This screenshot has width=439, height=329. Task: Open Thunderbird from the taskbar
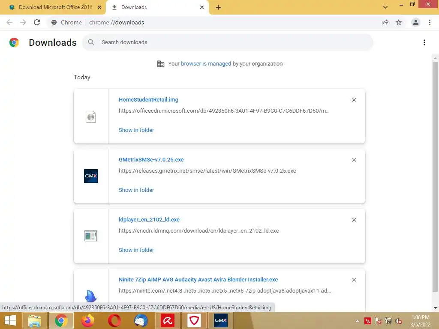pyautogui.click(x=141, y=320)
